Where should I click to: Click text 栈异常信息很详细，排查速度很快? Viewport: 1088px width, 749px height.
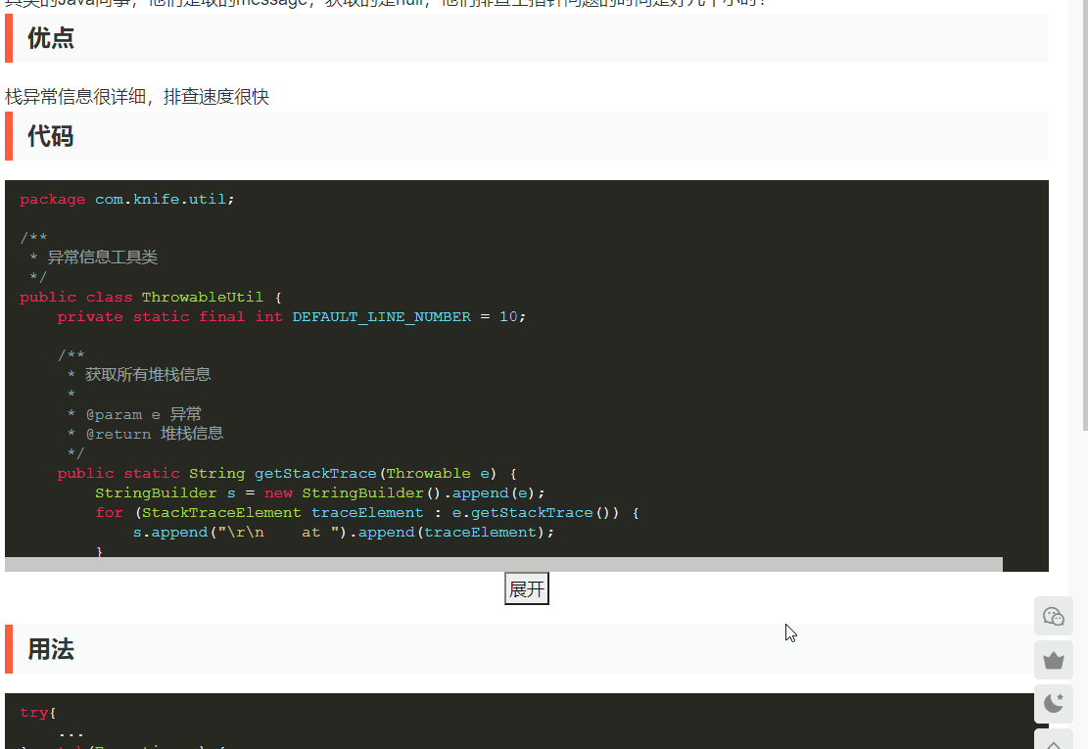137,96
